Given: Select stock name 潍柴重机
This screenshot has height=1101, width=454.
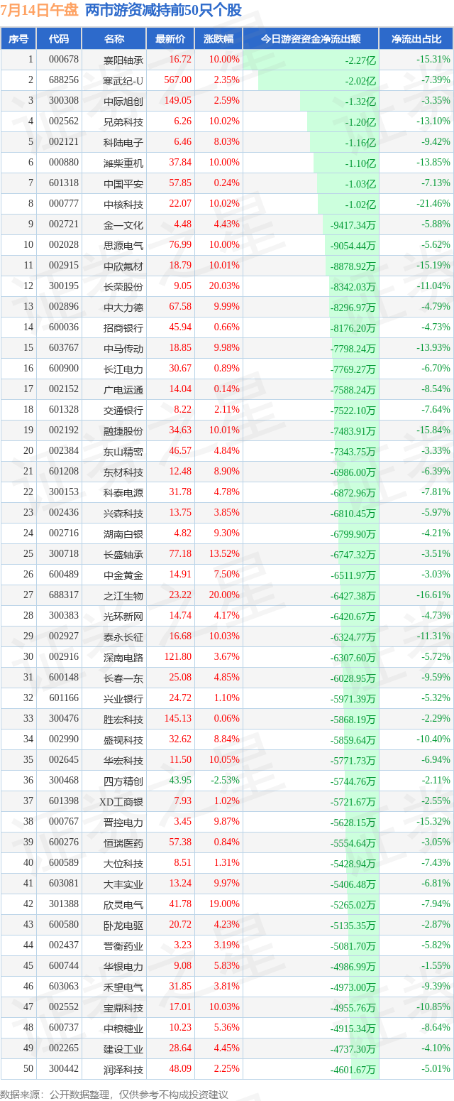Looking at the screenshot, I should 123,163.
